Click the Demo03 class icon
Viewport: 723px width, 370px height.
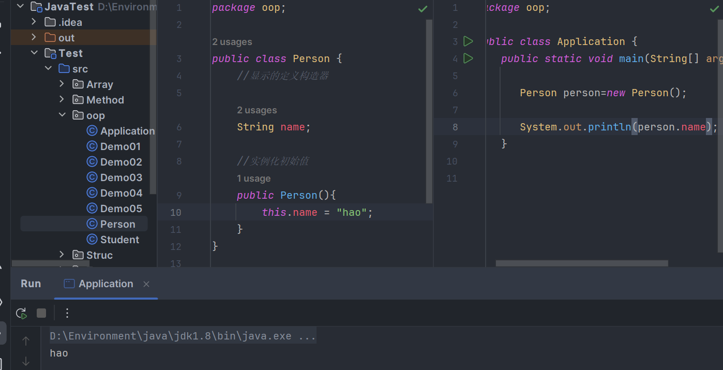pos(92,177)
